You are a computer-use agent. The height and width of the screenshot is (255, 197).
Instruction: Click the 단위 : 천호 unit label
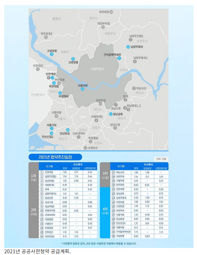click(x=161, y=159)
